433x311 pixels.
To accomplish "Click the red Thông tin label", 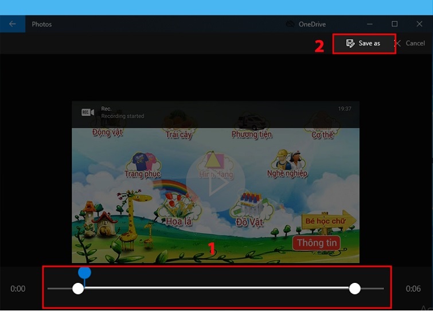I will (317, 243).
